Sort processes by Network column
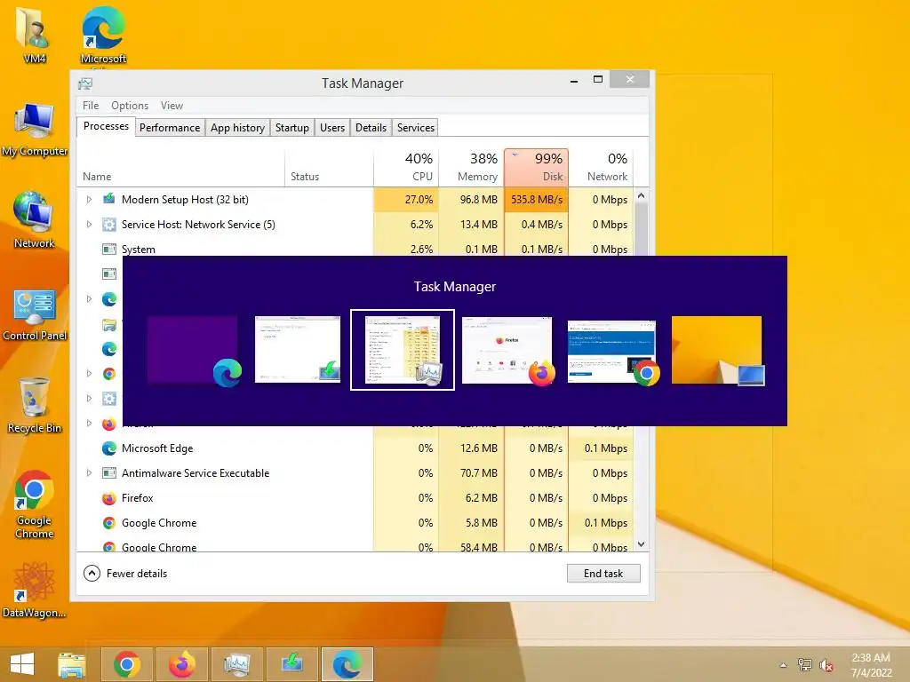Viewport: 910px width, 682px height. 602,168
